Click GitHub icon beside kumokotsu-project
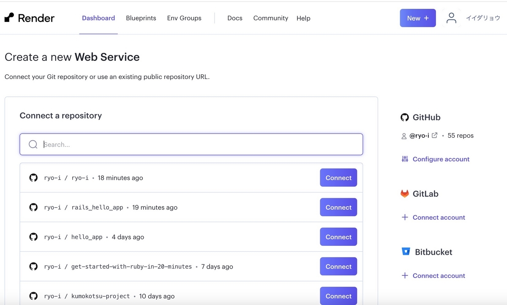Screen dimensions: 507x305 tap(33, 296)
